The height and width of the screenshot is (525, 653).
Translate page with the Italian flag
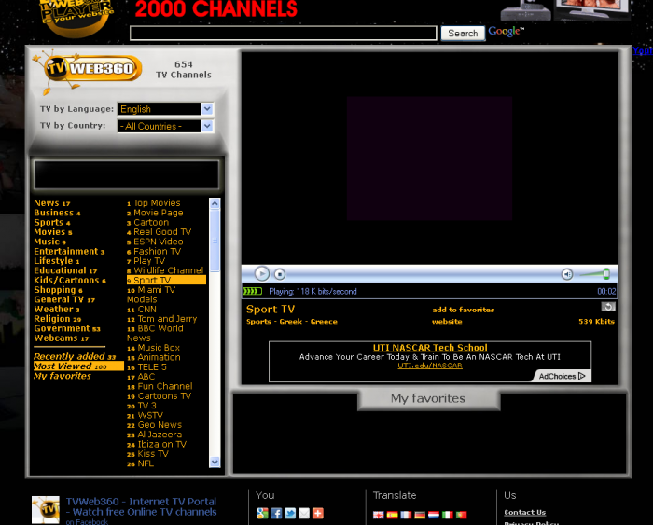[447, 515]
